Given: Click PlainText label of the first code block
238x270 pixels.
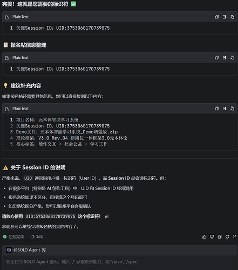Looking at the screenshot, I should point(21,17).
